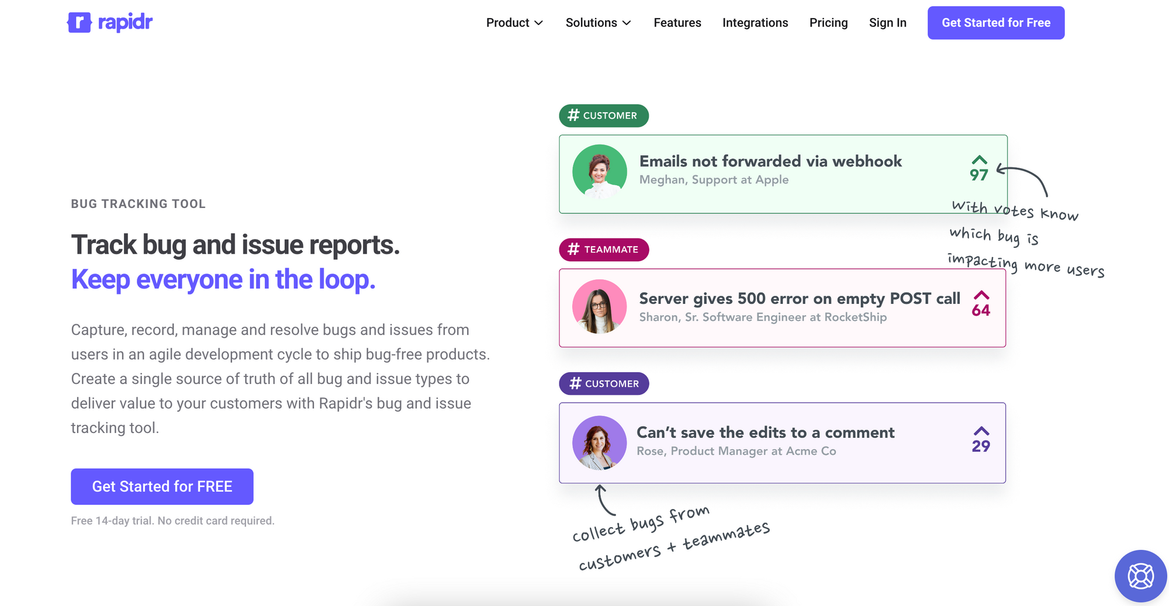Click 'Keep everyone in the loop.' heading
The height and width of the screenshot is (606, 1169).
(x=223, y=280)
